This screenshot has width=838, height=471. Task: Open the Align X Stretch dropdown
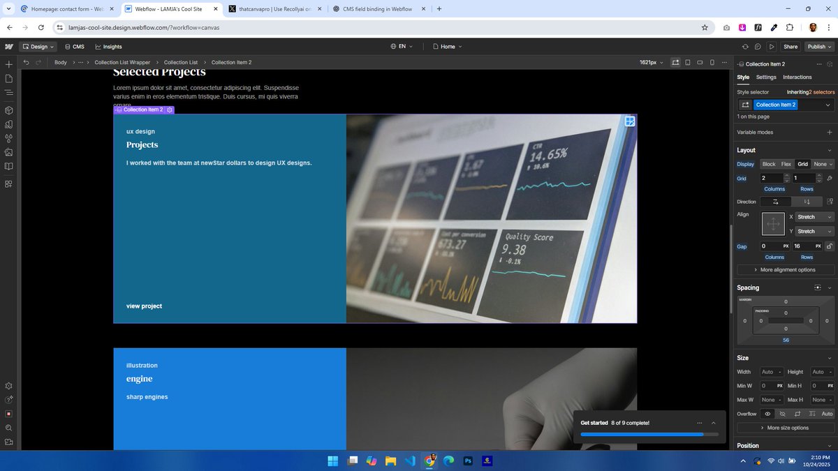pyautogui.click(x=815, y=217)
